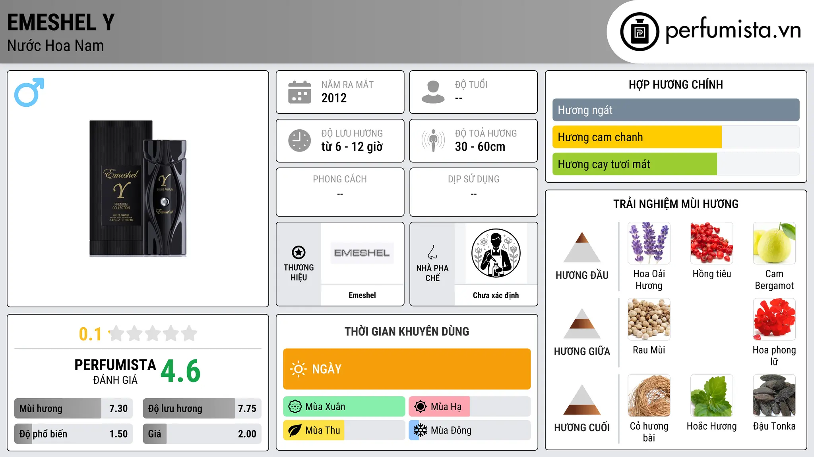Screen dimensions: 814x457
Task: Click the perfumista.vn site name
Action: point(733,31)
